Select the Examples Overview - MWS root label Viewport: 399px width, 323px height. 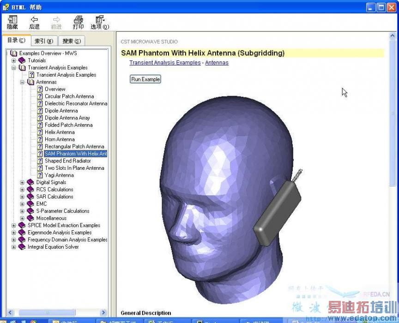48,53
